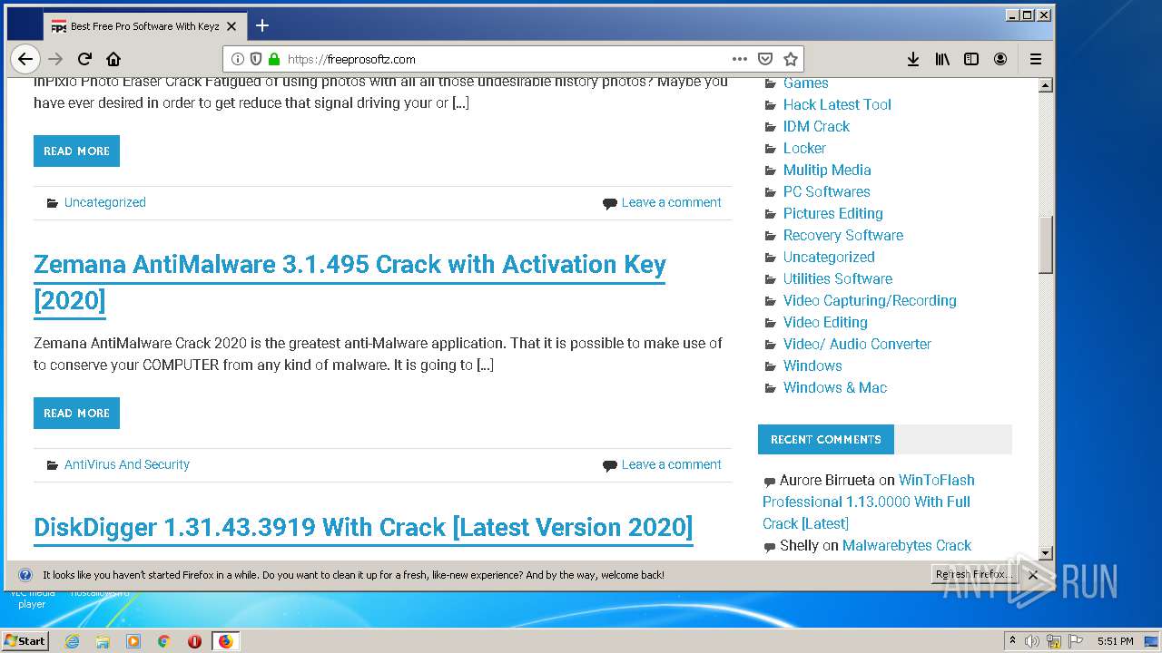Open the Games category

tap(805, 83)
